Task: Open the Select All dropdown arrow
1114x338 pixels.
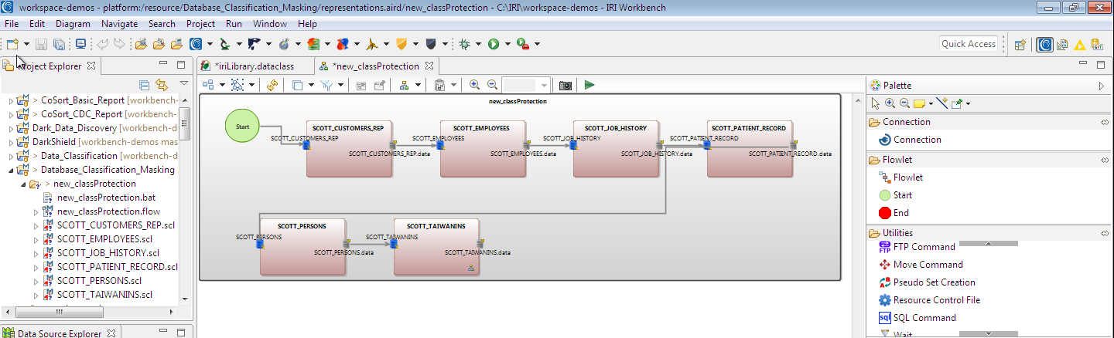Action: [252, 85]
